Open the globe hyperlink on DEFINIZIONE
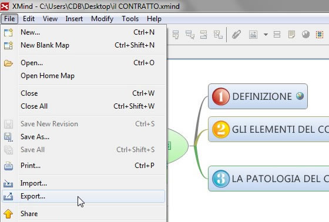The width and height of the screenshot is (329, 222). 300,96
